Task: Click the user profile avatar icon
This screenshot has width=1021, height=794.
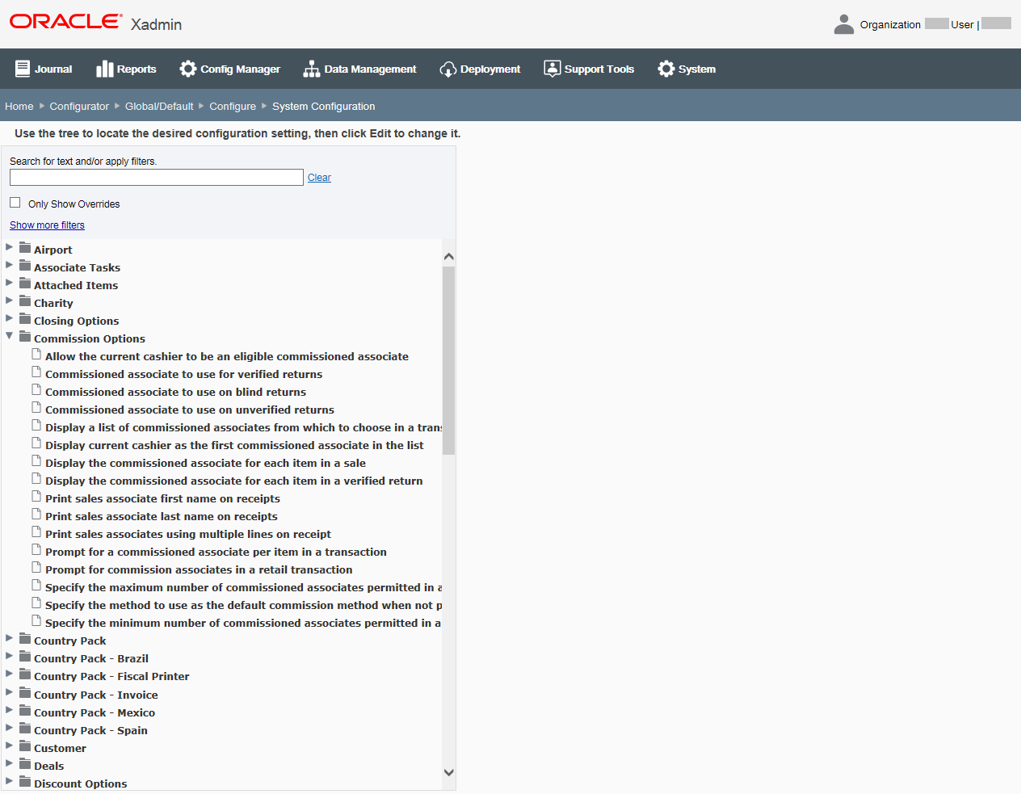Action: tap(844, 24)
